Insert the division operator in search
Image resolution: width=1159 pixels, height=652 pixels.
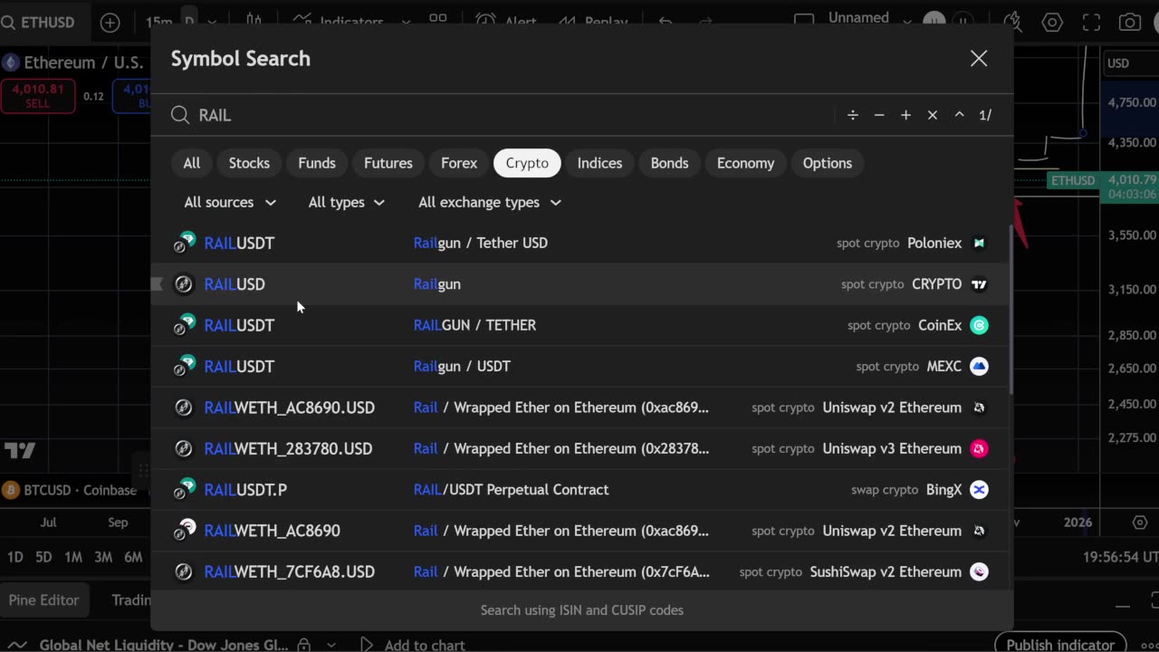point(852,115)
